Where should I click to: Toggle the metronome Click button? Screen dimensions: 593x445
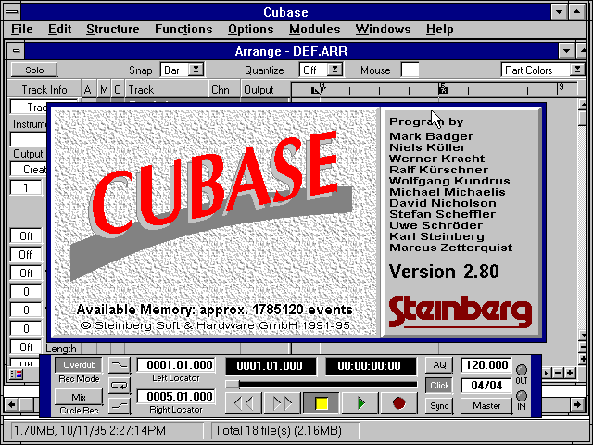[439, 386]
